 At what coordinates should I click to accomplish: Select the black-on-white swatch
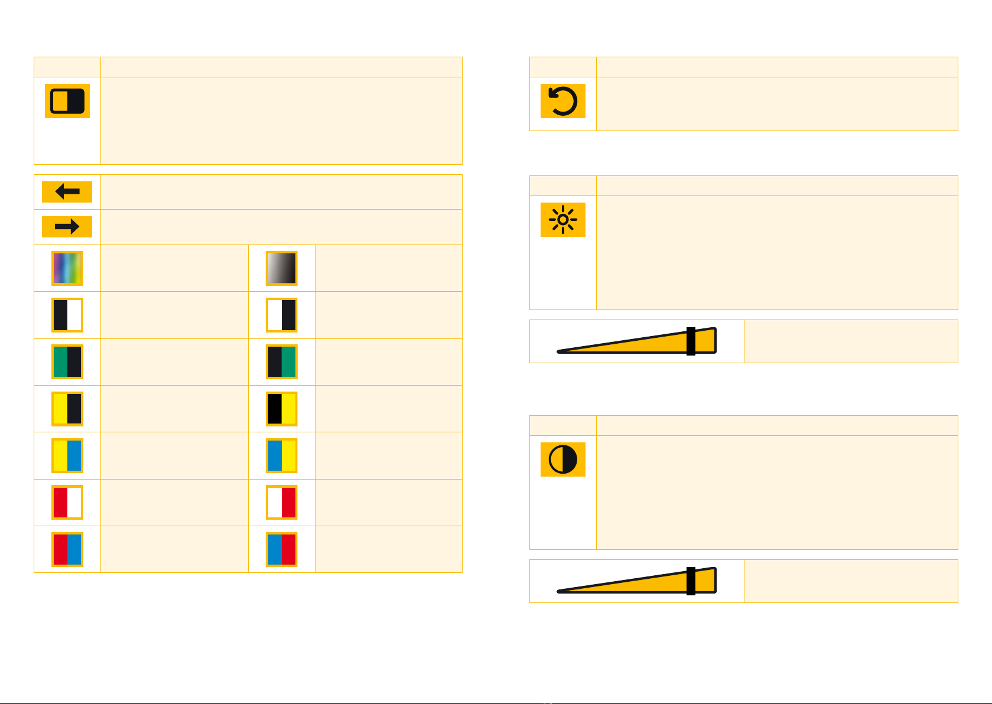click(67, 315)
